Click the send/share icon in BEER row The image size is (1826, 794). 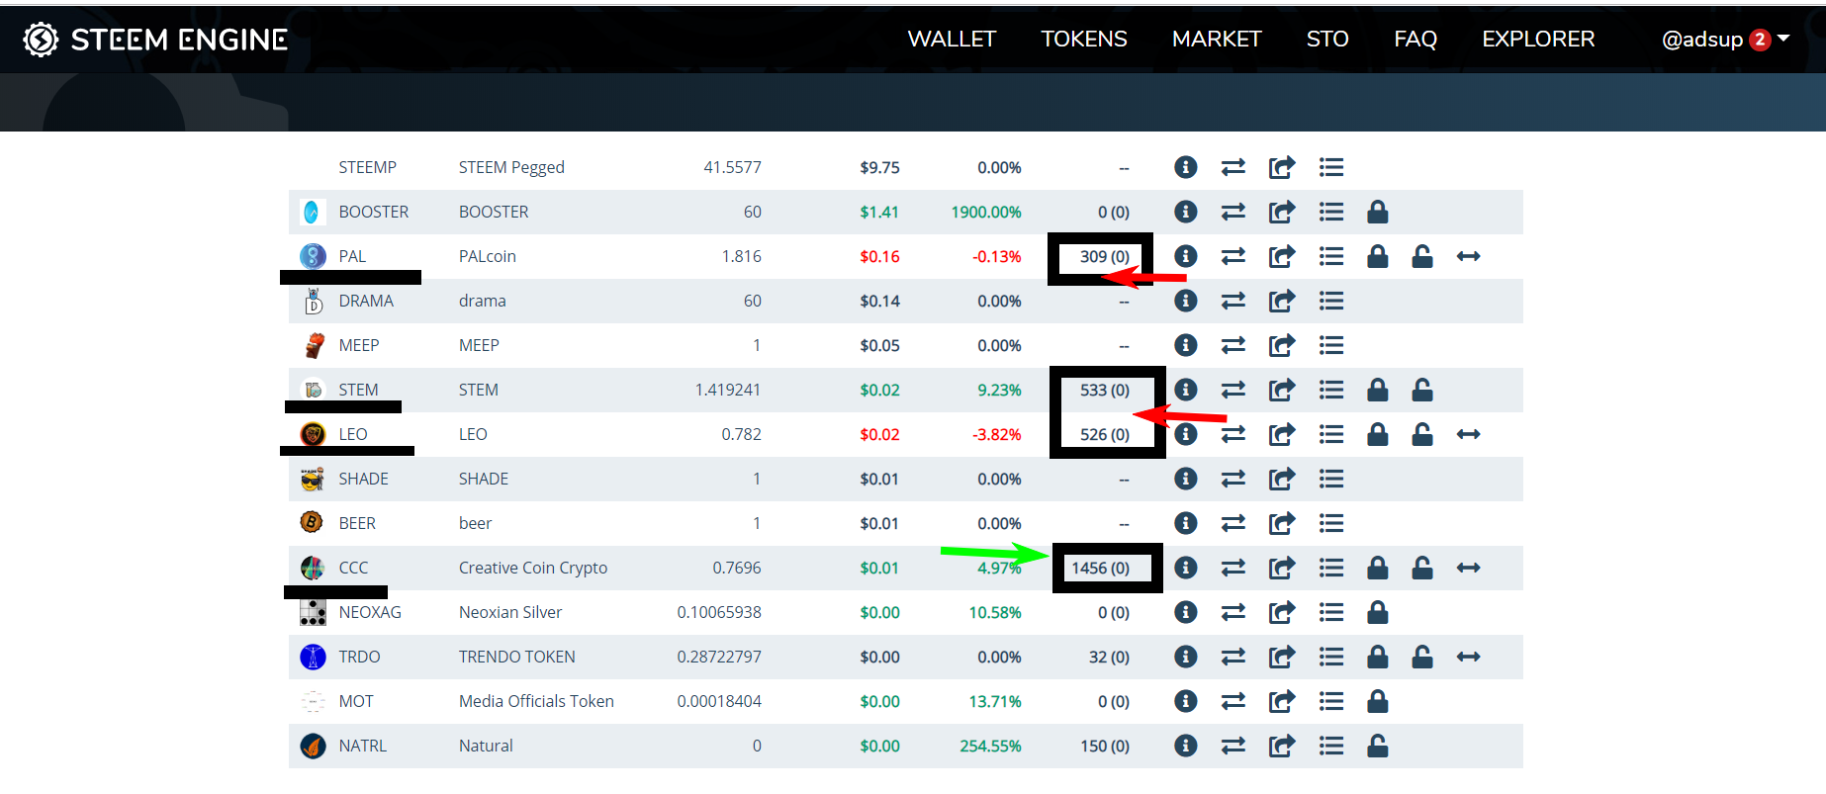point(1281,523)
